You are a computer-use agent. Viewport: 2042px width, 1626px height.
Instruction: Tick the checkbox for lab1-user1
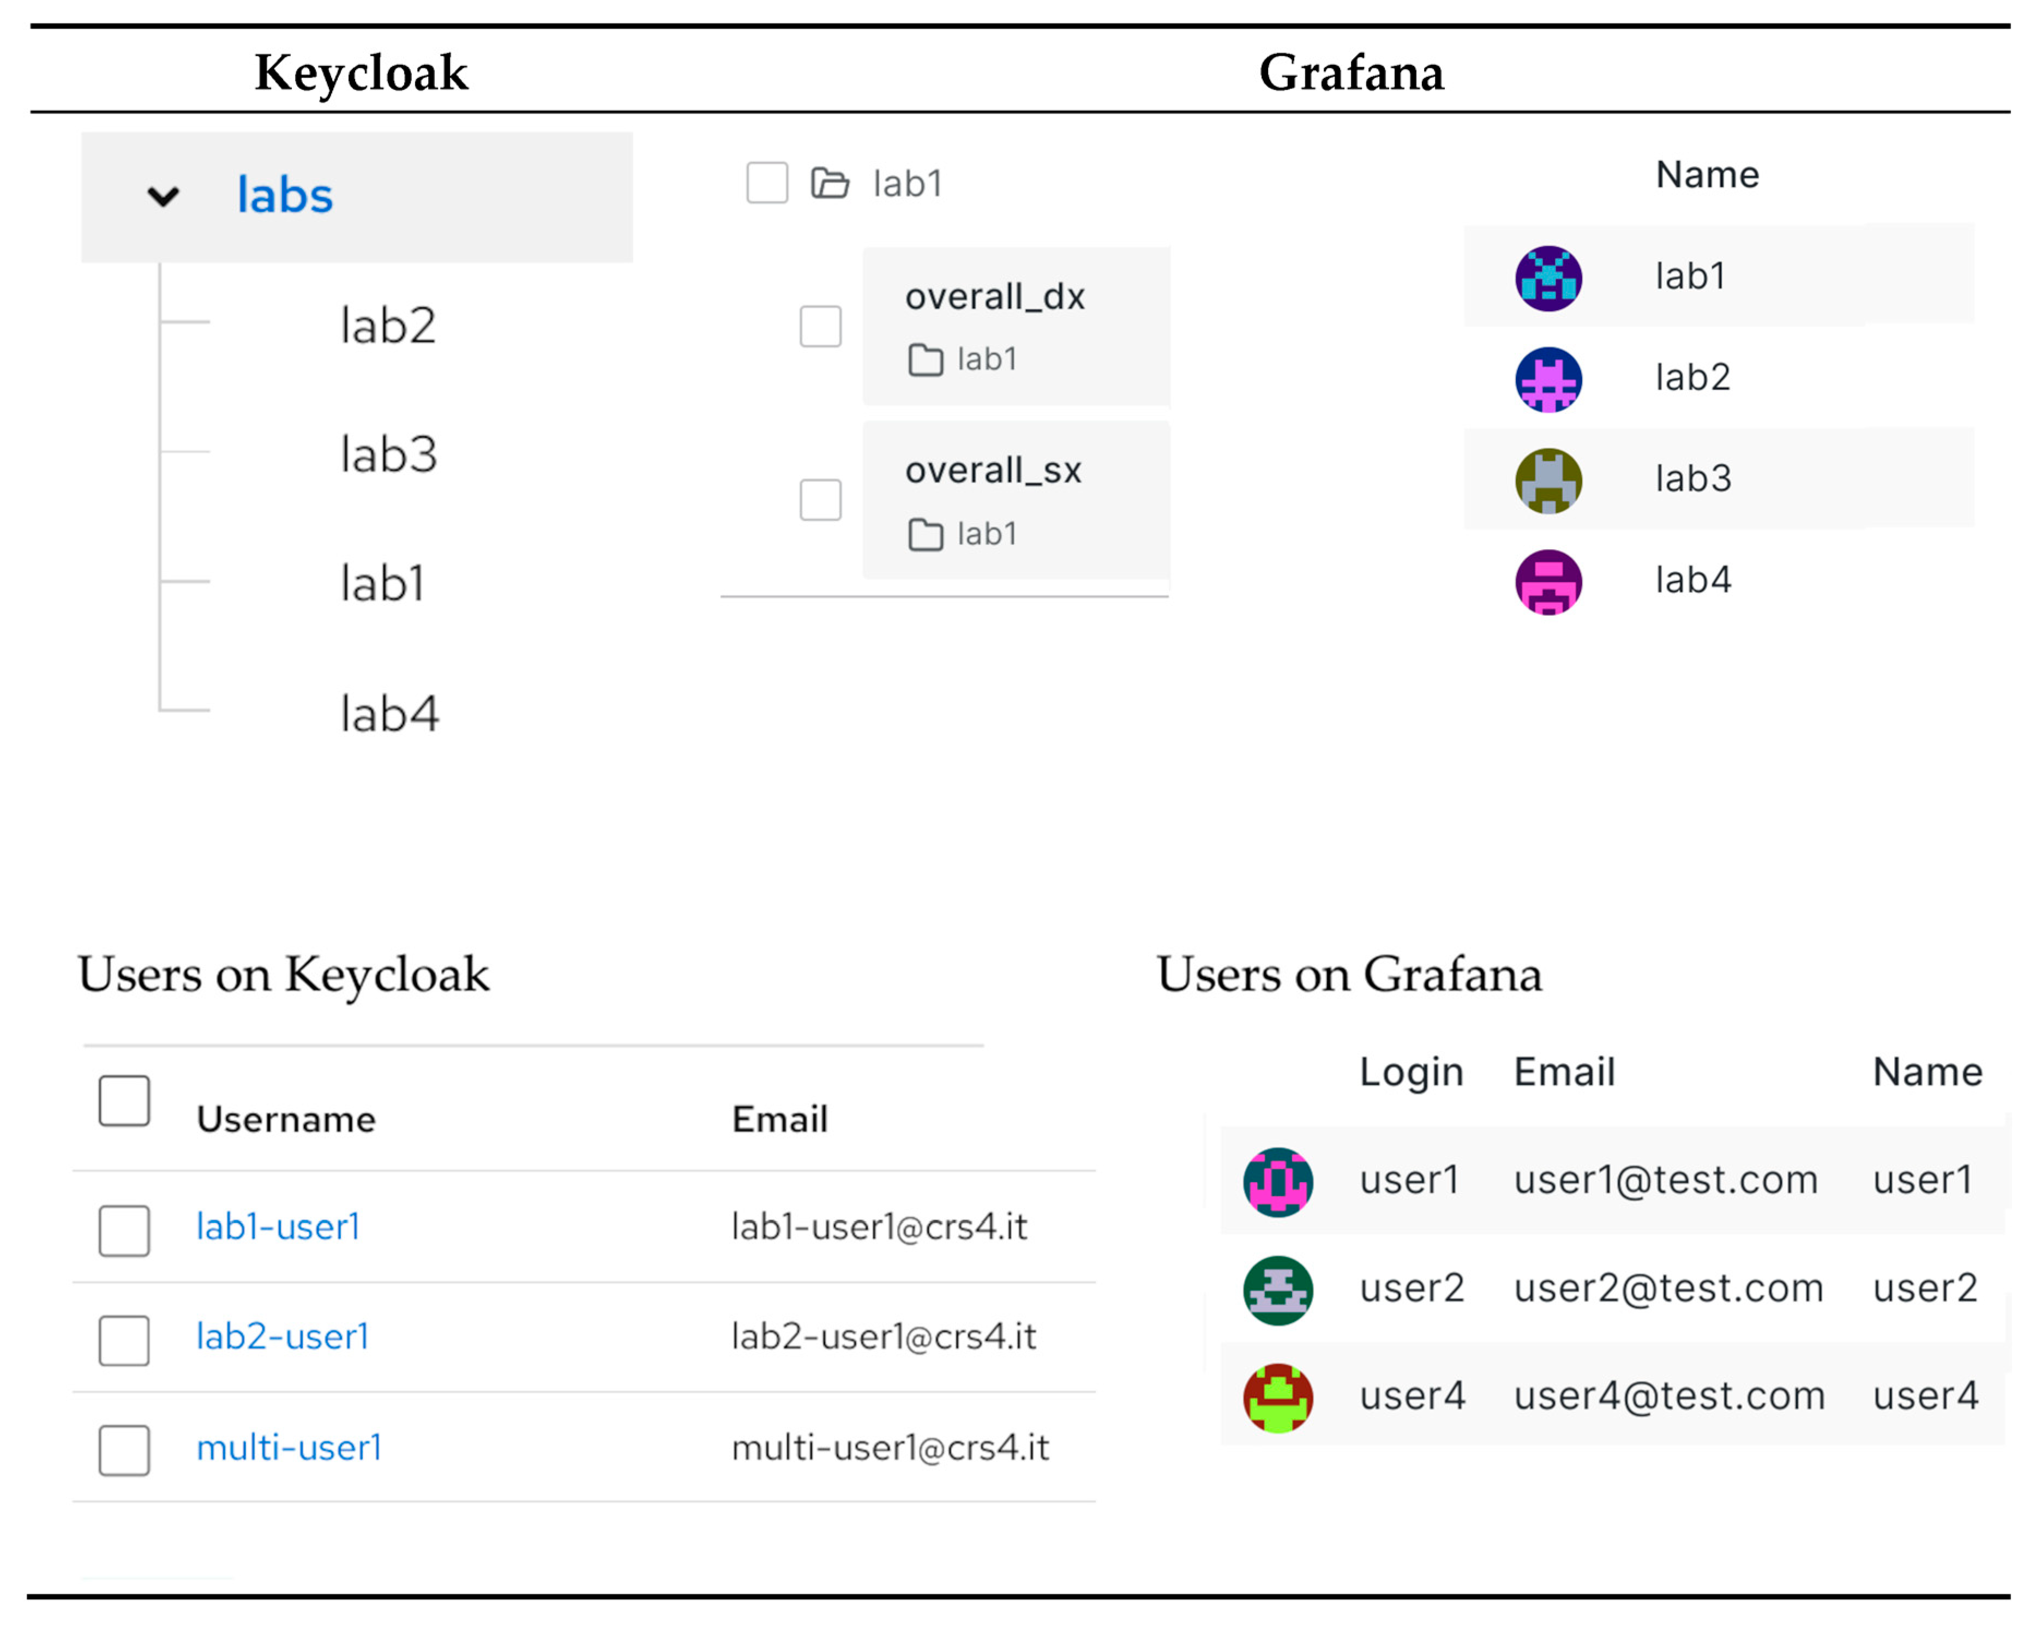[x=124, y=1230]
